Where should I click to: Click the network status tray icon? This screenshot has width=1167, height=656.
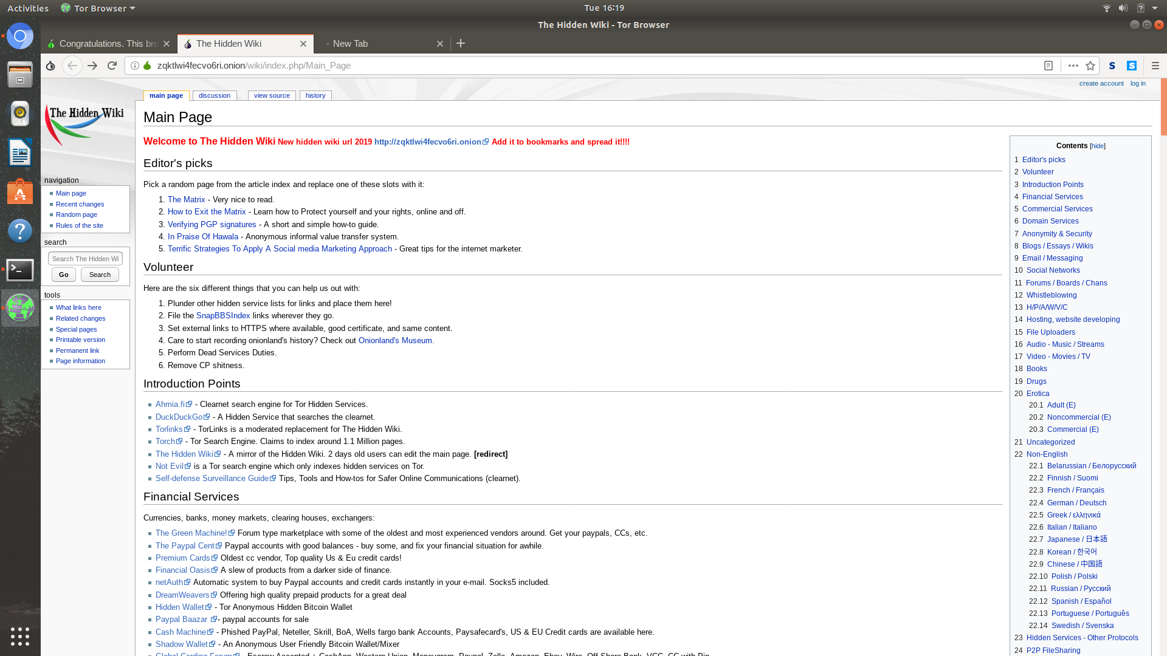click(1107, 8)
